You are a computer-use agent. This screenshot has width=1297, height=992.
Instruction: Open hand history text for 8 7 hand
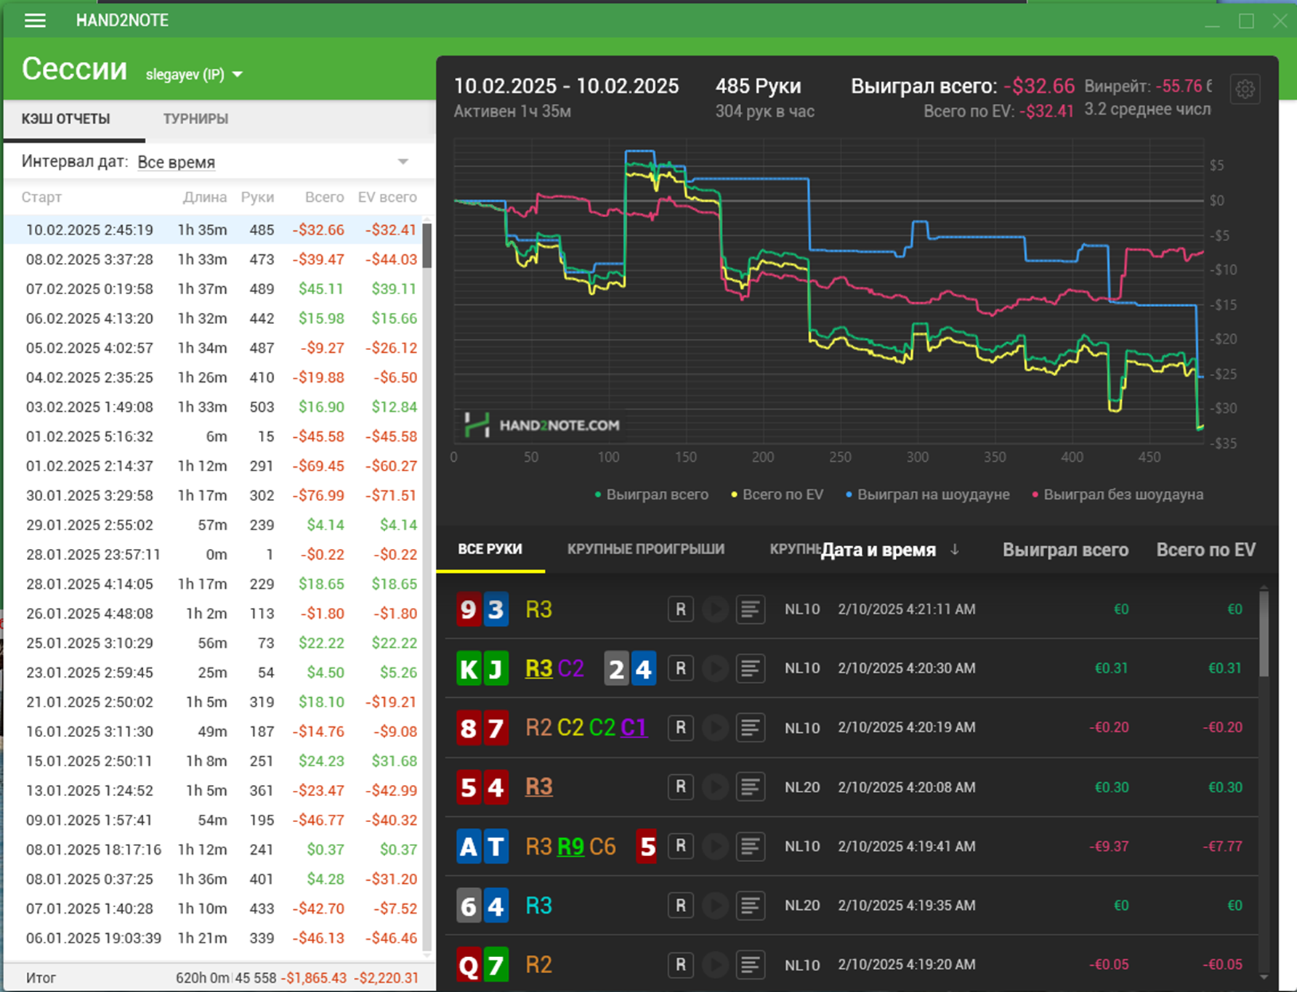(x=751, y=728)
